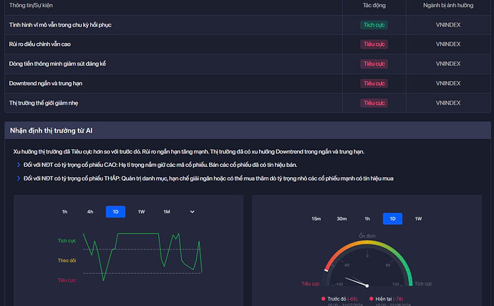
Task: Expand the THẤP investor recommendation chevron
Action: coord(18,178)
